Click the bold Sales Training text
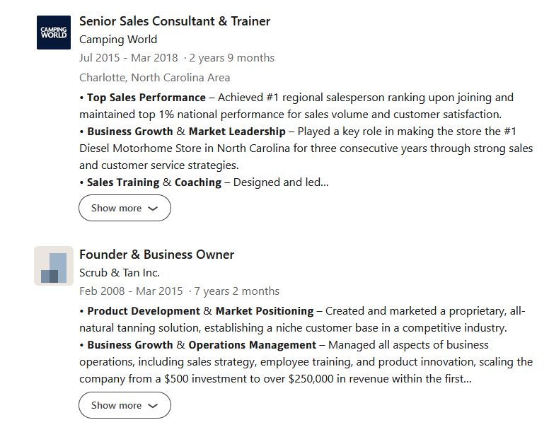 click(123, 182)
